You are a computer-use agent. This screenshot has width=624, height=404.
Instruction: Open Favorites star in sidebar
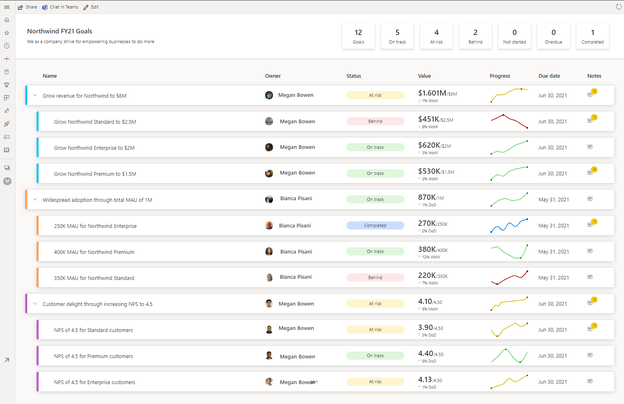(x=7, y=33)
